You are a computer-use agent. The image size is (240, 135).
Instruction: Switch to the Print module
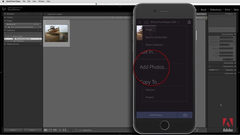[x=227, y=10]
